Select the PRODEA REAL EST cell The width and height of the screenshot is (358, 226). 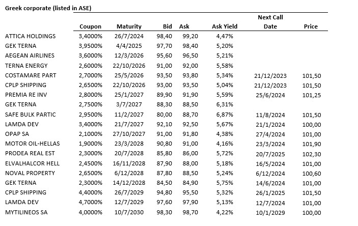pyautogui.click(x=30, y=154)
